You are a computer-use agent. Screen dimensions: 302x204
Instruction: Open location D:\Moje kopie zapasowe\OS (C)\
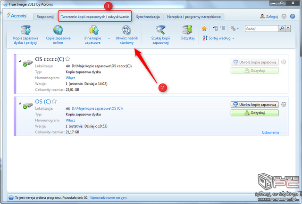pos(97,108)
